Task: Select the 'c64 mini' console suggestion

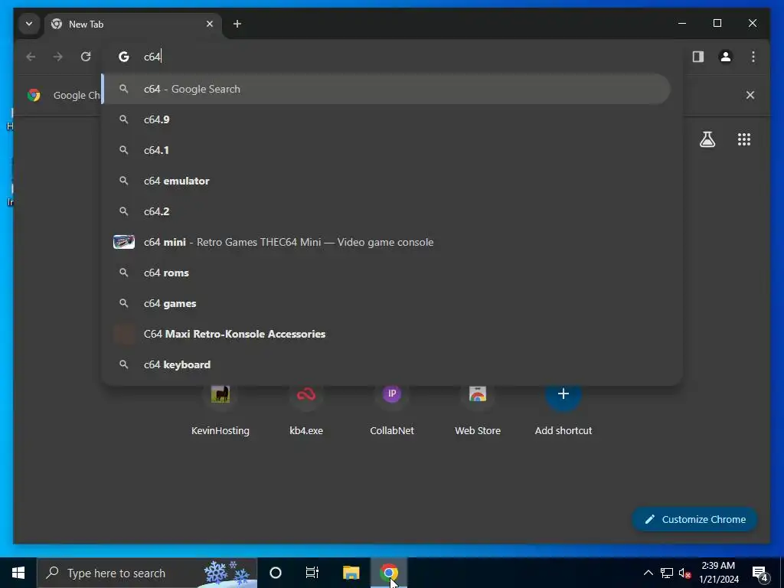Action: click(x=386, y=242)
